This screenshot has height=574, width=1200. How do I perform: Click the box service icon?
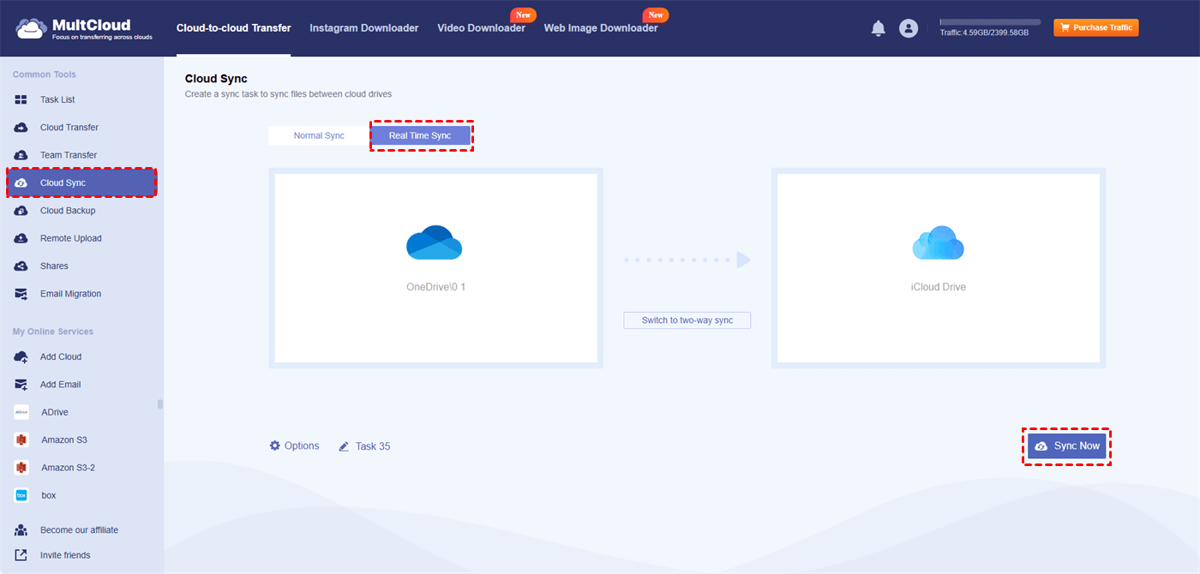pos(21,495)
